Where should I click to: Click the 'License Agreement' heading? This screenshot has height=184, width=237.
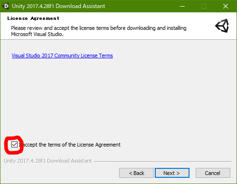pyautogui.click(x=33, y=18)
